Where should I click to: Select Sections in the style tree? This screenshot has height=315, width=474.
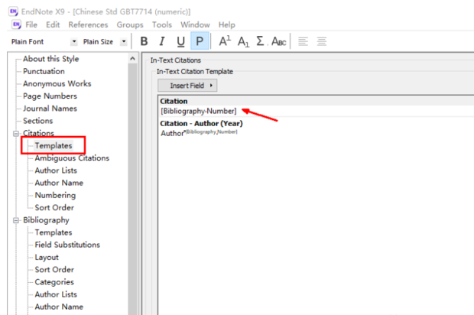pos(37,121)
